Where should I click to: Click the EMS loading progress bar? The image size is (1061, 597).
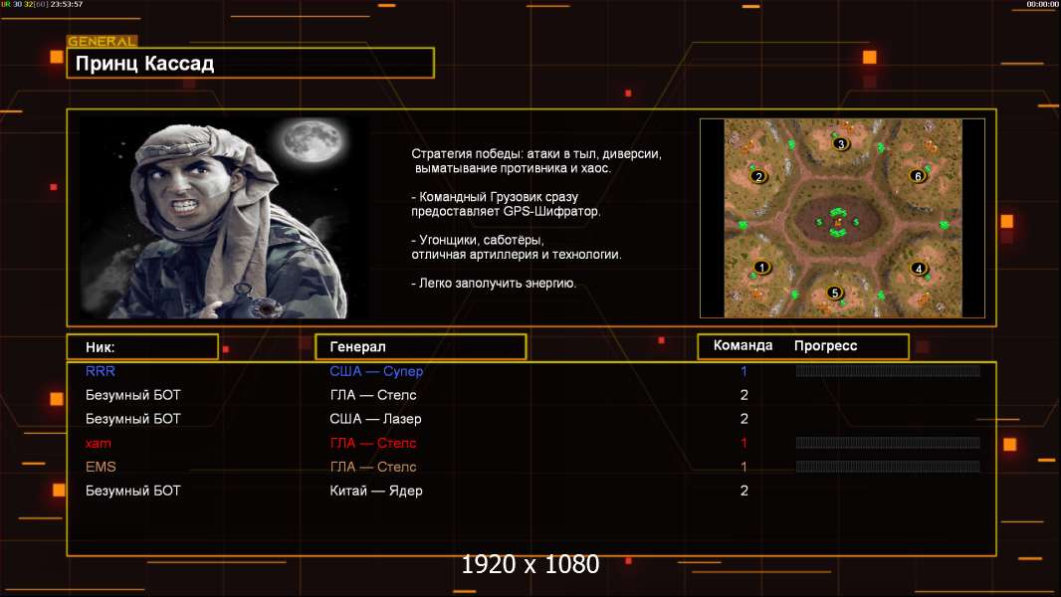[887, 467]
